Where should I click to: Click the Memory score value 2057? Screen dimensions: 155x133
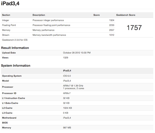click(x=112, y=30)
